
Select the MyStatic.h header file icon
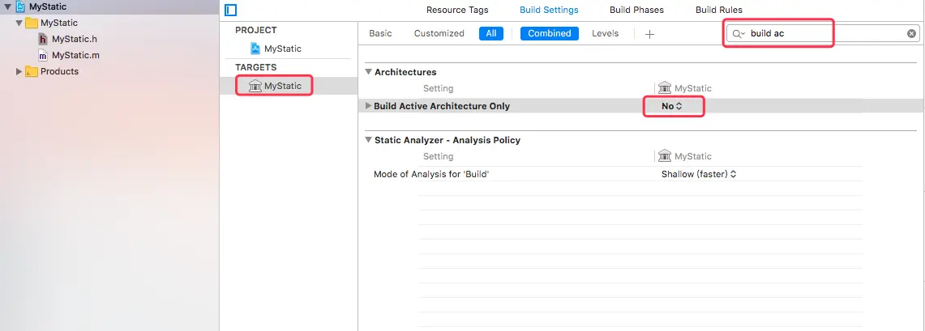coord(43,39)
